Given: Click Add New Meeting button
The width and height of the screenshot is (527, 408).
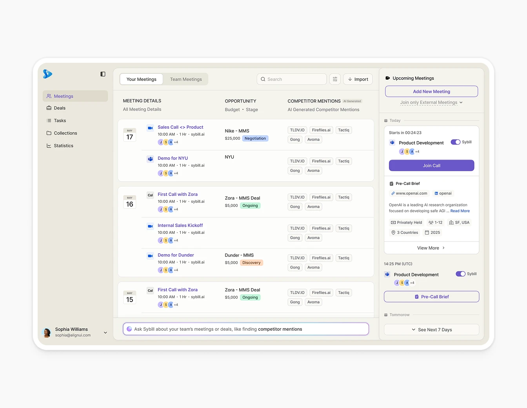Looking at the screenshot, I should click(x=431, y=91).
